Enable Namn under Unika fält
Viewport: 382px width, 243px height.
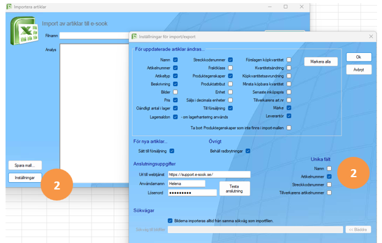coord(329,169)
